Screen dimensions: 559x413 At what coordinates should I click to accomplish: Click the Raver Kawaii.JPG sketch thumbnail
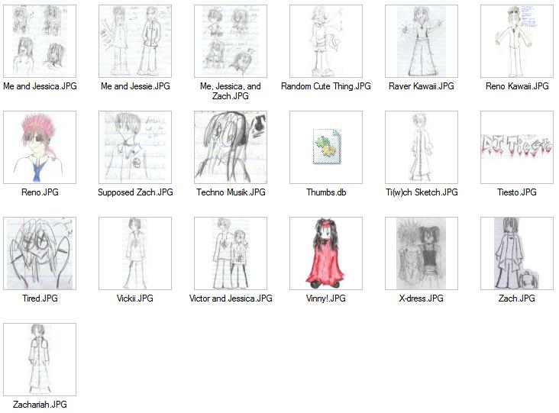(422, 41)
